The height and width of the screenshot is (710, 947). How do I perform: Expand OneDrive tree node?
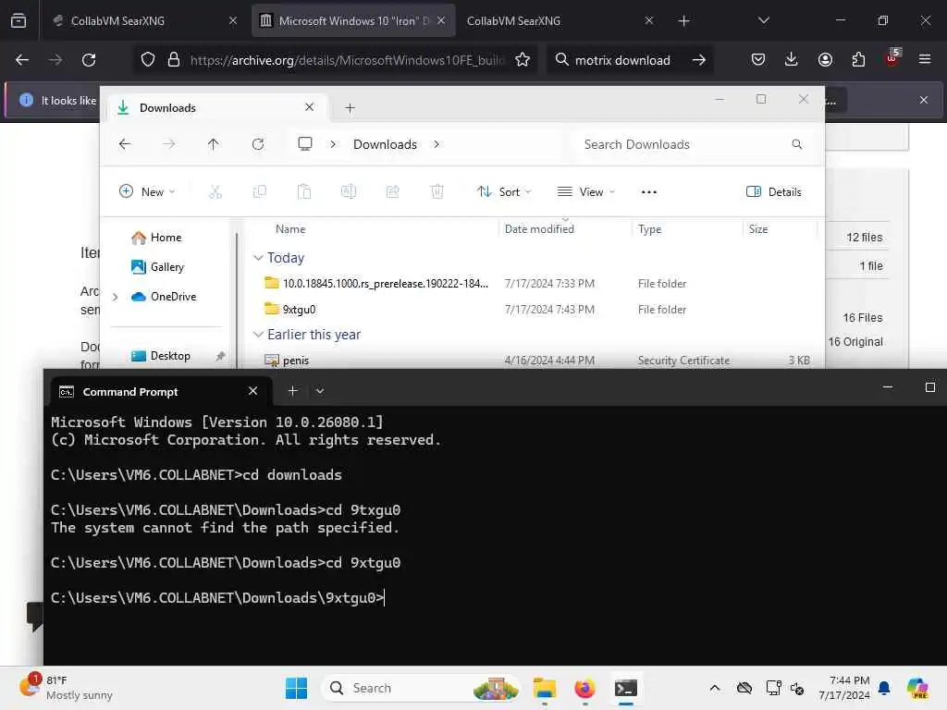116,297
